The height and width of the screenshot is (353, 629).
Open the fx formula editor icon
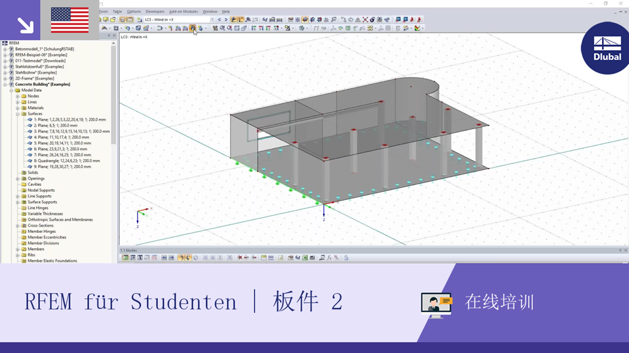329,258
